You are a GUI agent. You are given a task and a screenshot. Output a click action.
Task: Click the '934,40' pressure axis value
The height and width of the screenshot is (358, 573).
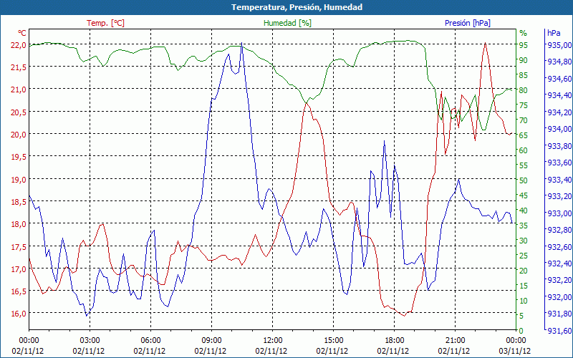coord(559,95)
